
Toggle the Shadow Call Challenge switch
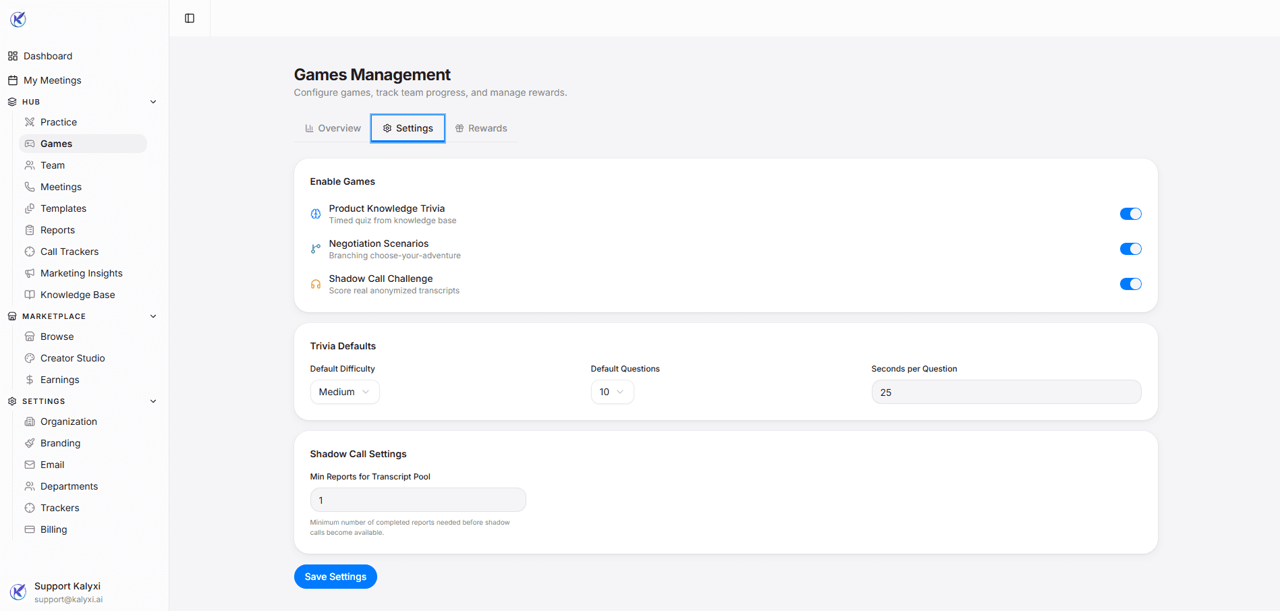pyautogui.click(x=1130, y=284)
